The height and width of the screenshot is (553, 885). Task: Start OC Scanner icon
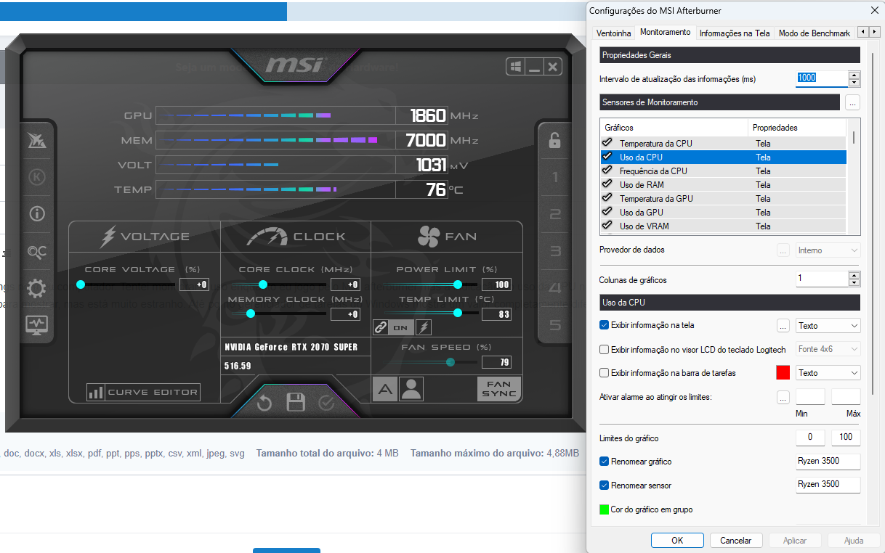pos(36,252)
